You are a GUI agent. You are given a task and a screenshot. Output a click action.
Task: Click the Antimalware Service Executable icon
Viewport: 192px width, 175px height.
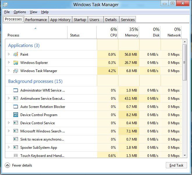(x=16, y=99)
